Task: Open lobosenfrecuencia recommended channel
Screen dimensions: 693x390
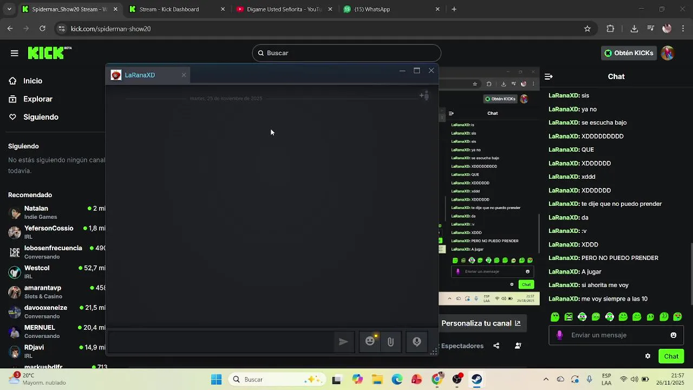Action: click(x=56, y=252)
